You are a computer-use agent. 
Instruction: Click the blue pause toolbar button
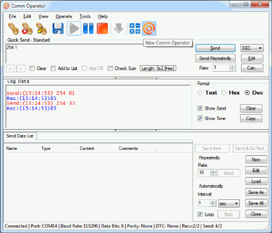pyautogui.click(x=88, y=28)
